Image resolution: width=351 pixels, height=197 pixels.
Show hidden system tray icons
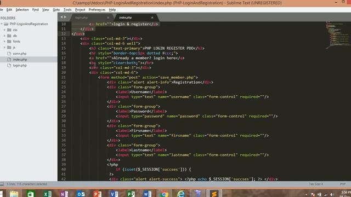306,195
